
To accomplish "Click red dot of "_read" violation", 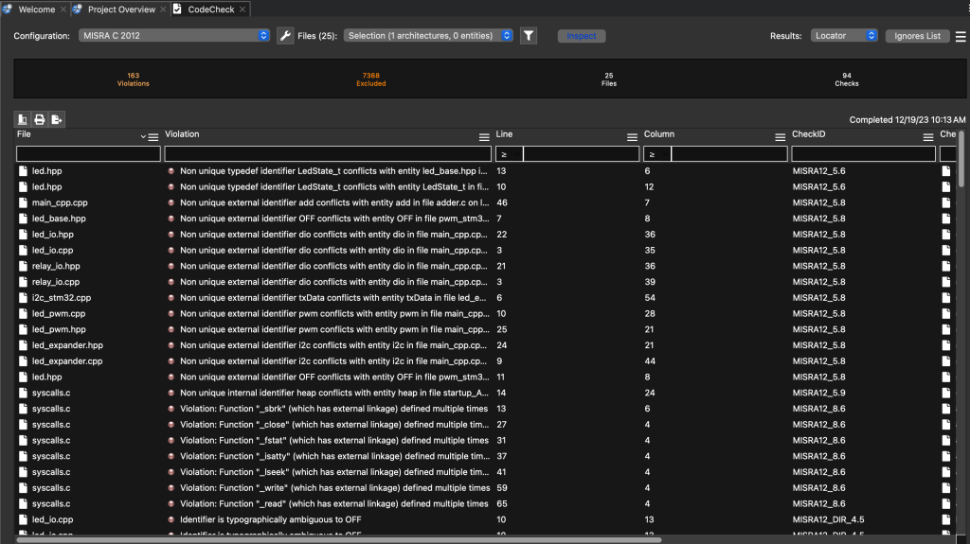I will [x=171, y=504].
